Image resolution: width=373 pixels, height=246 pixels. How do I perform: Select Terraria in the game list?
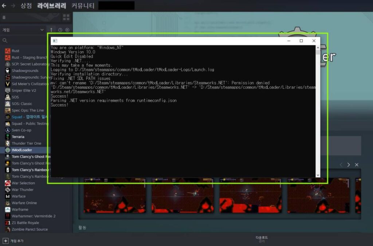pos(18,137)
